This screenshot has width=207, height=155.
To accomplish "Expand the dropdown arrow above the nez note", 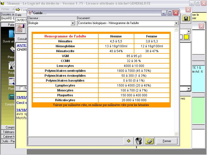I will pos(189,89).
